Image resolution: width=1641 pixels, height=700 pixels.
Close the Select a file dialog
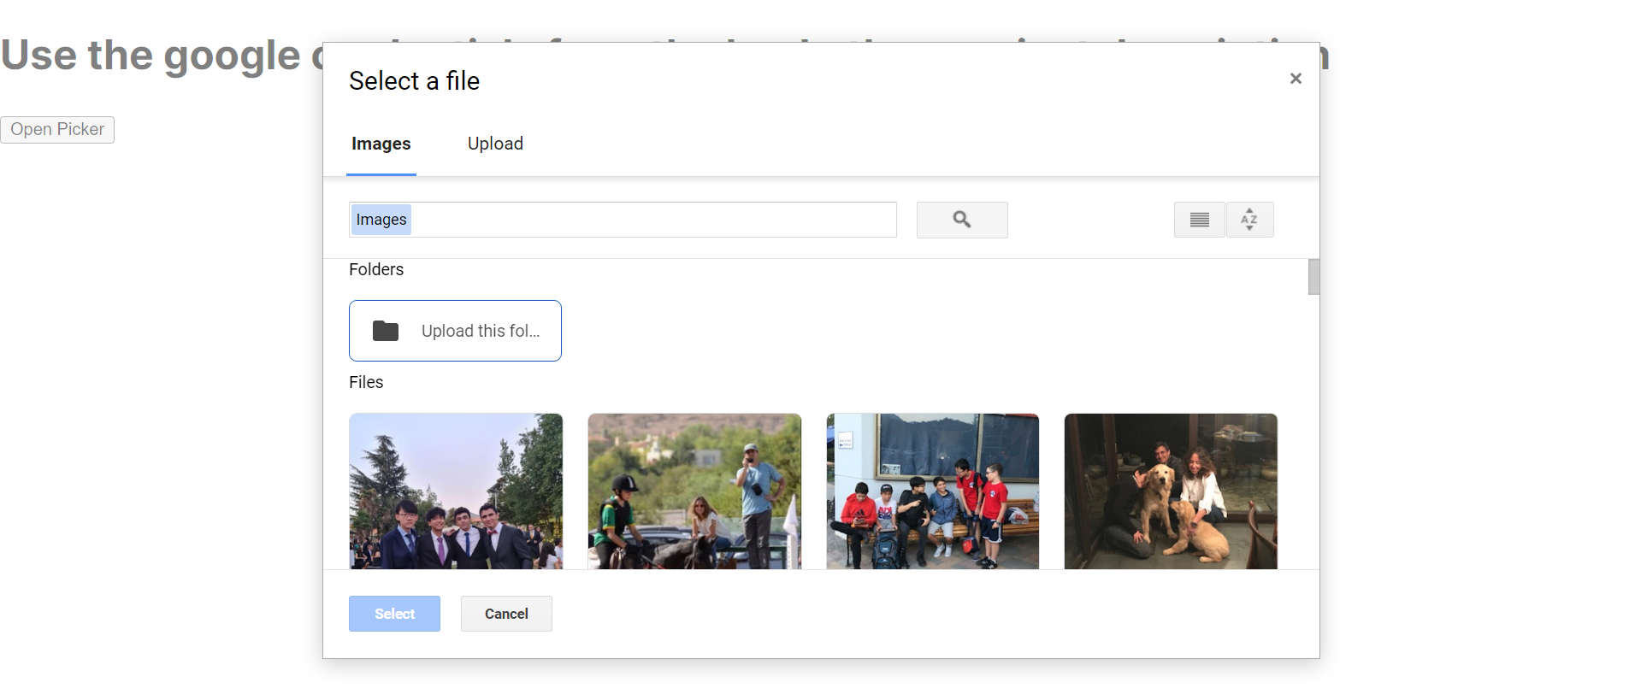click(x=1296, y=79)
